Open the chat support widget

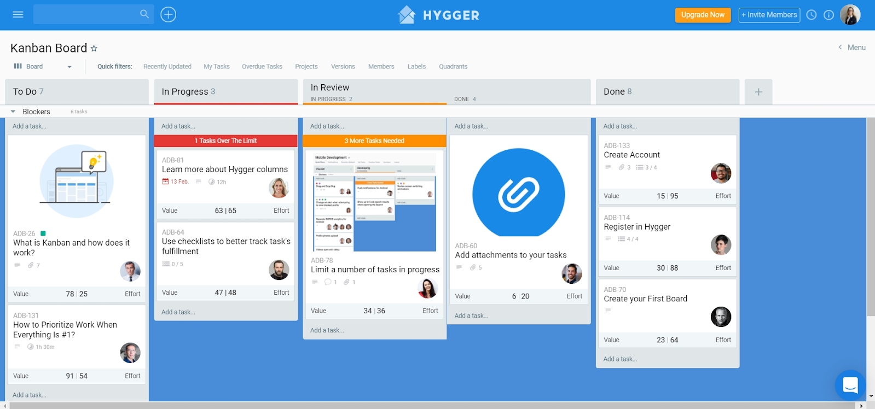click(850, 385)
